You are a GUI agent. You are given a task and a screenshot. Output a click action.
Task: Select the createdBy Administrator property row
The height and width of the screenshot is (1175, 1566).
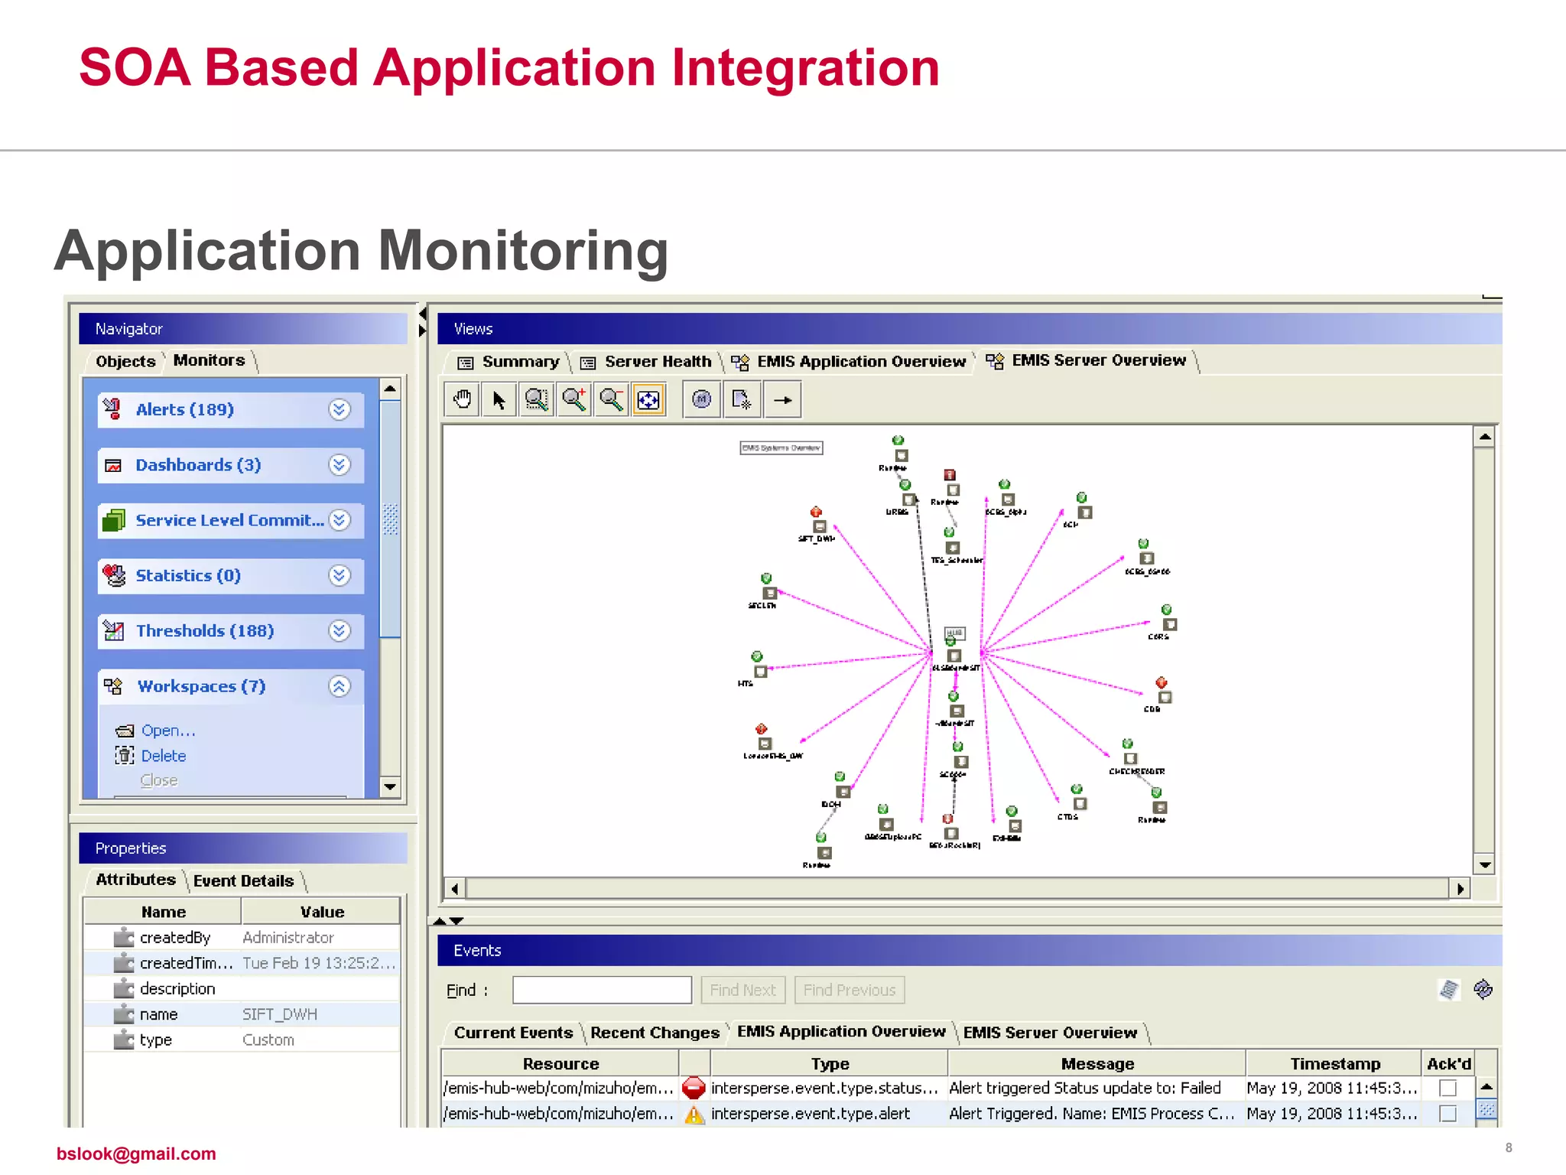pyautogui.click(x=242, y=938)
